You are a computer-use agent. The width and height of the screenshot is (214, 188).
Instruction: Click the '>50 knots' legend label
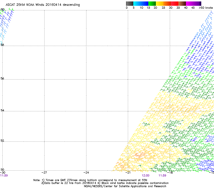pos(206,8)
